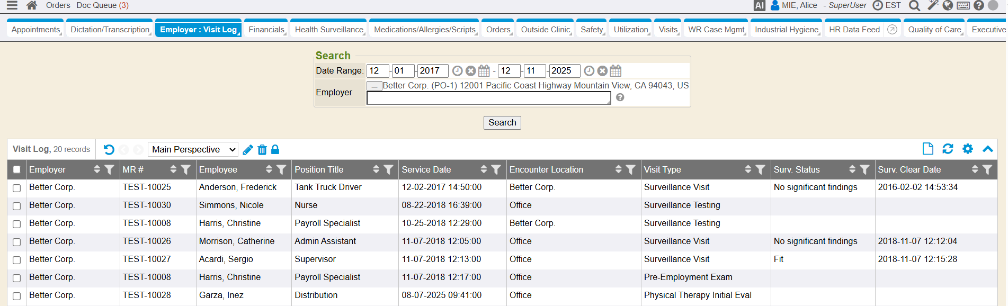The width and height of the screenshot is (1008, 306).
Task: Open the Main Perspective dropdown
Action: [x=193, y=150]
